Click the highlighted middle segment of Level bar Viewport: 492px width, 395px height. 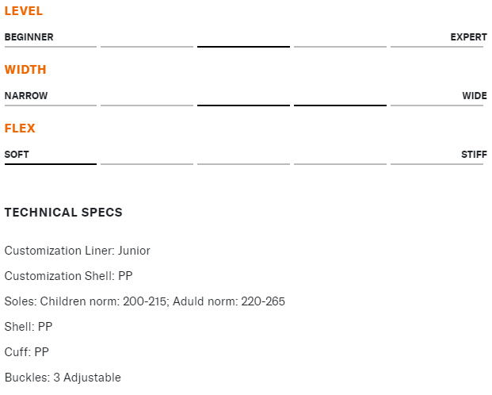[243, 47]
